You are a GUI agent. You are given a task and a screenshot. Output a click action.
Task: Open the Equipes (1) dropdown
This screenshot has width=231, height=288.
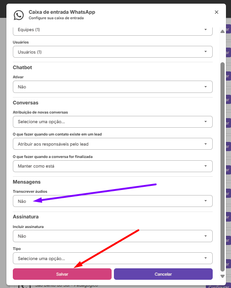pos(113,31)
